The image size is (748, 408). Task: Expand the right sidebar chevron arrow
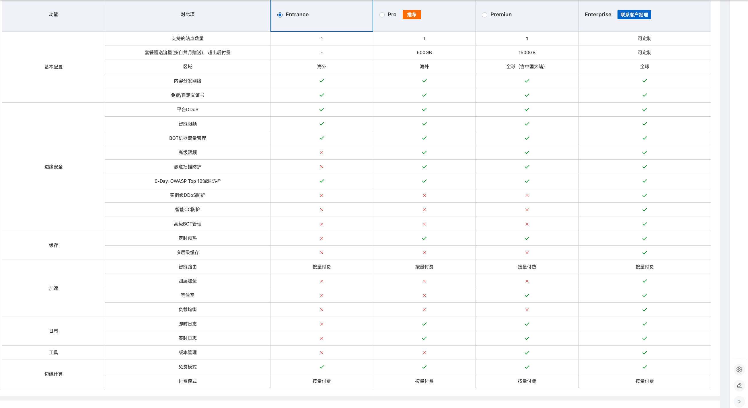point(739,402)
